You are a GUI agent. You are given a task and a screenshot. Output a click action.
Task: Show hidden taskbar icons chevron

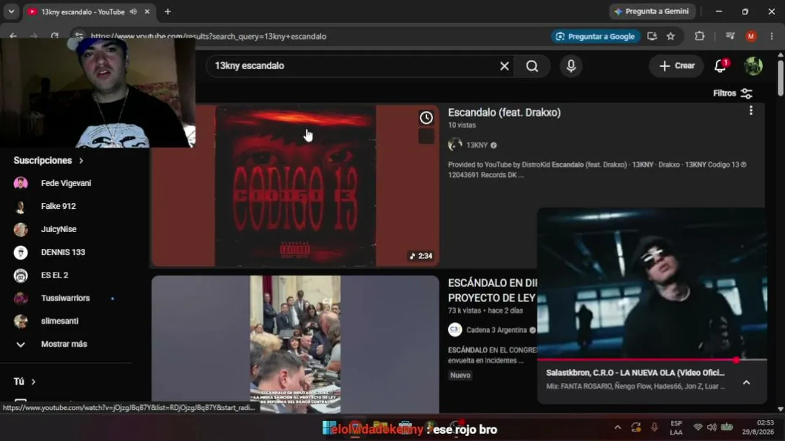click(x=618, y=428)
